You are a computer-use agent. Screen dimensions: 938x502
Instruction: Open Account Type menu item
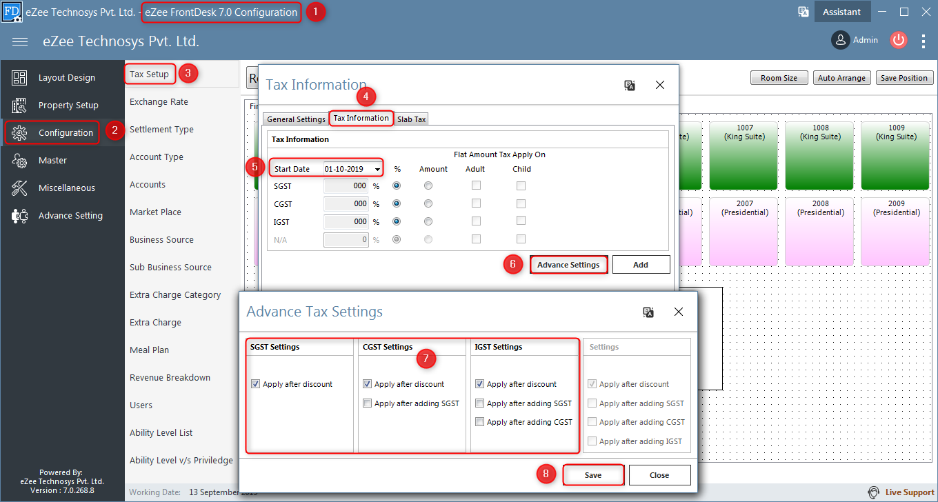tap(157, 157)
